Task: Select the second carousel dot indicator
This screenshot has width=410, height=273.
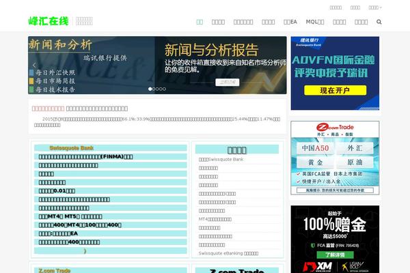Action: (x=154, y=89)
